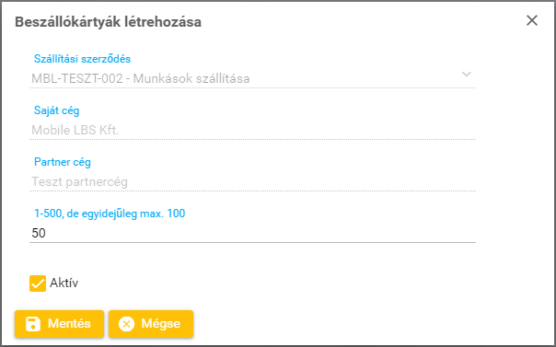
Task: Click the circled X cancel icon
Action: (127, 324)
